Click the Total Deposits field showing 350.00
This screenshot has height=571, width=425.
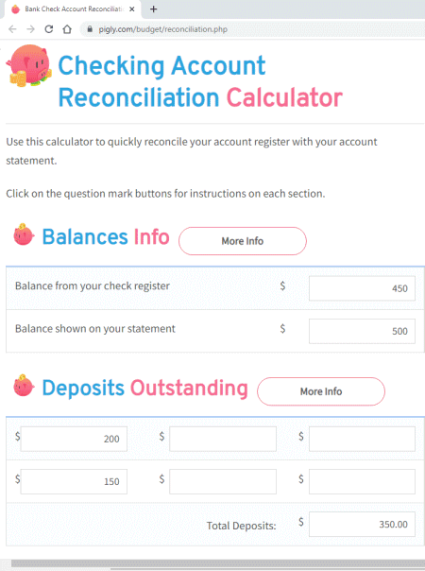tap(362, 525)
